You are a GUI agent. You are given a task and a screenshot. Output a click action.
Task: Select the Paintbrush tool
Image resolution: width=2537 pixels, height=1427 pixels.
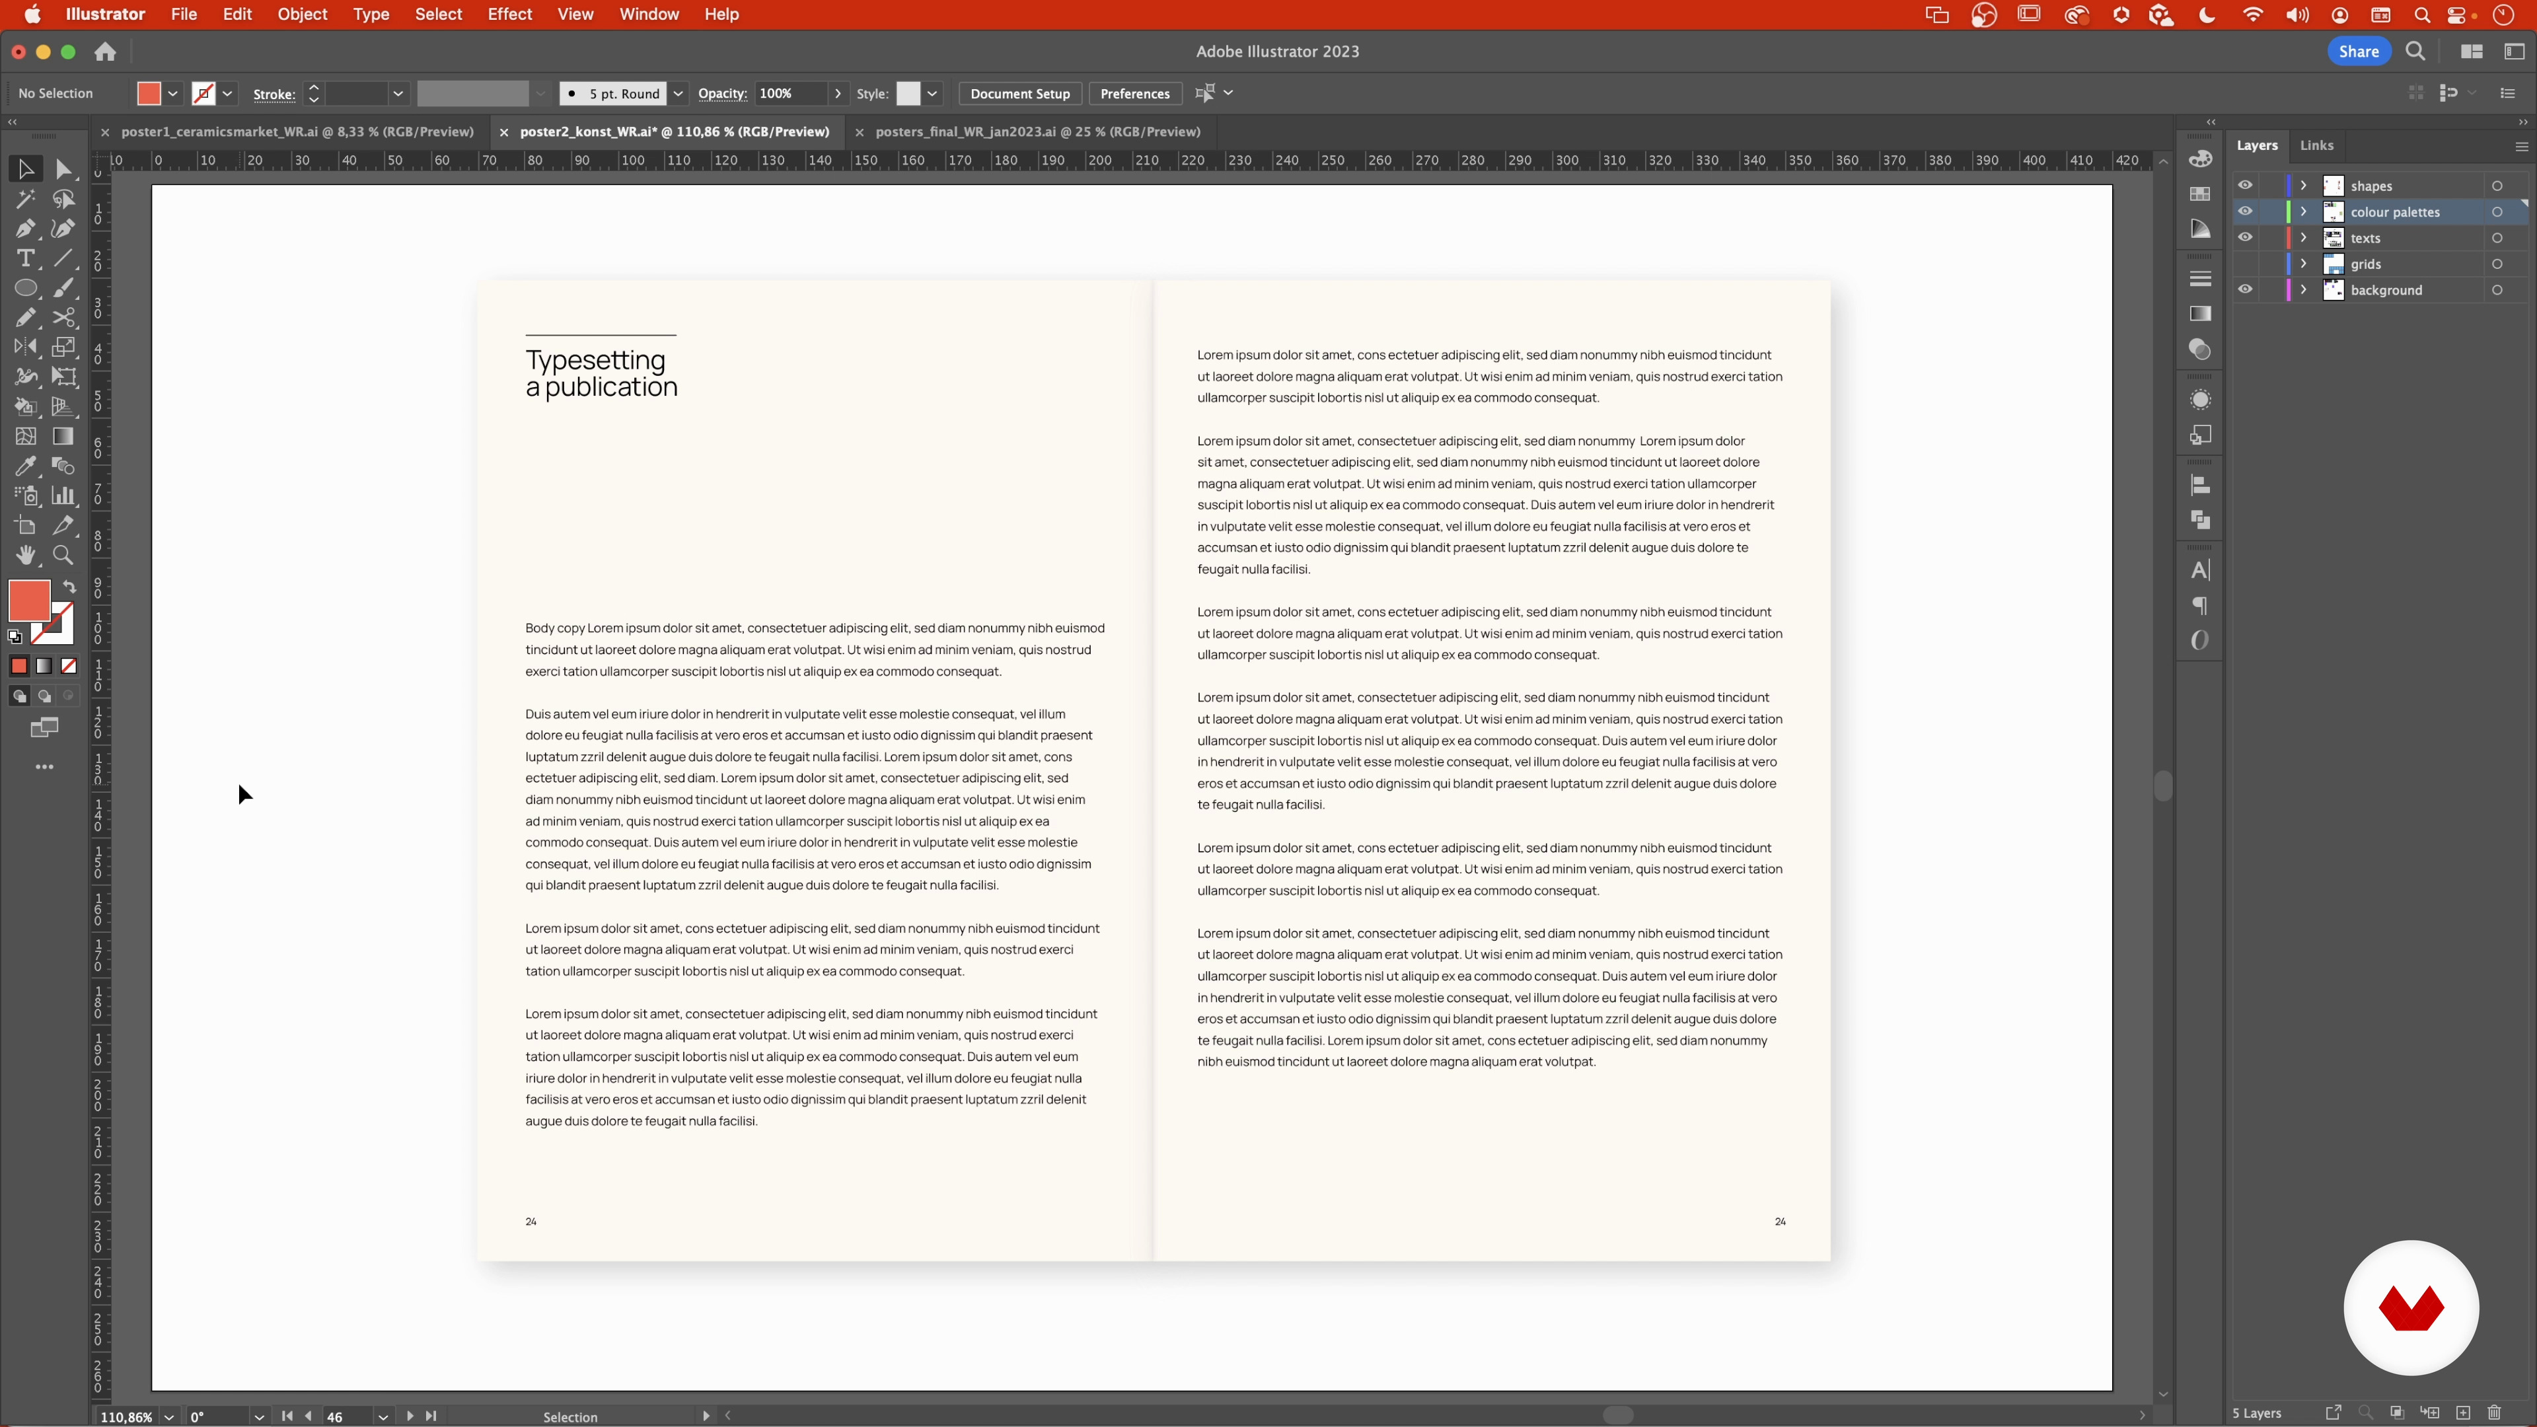(x=64, y=287)
